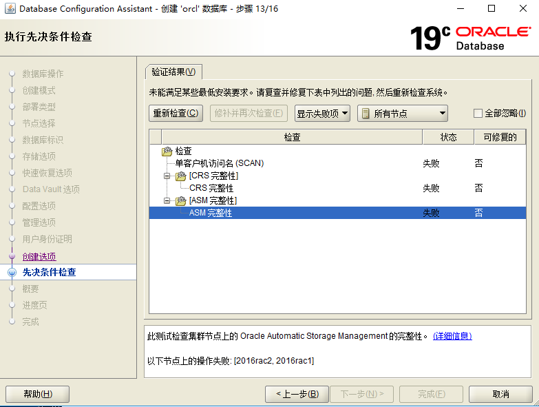Collapse the [CRS 完整性] tree group

point(167,176)
